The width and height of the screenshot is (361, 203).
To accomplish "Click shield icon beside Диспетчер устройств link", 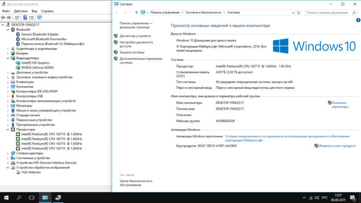I will click(116, 36).
